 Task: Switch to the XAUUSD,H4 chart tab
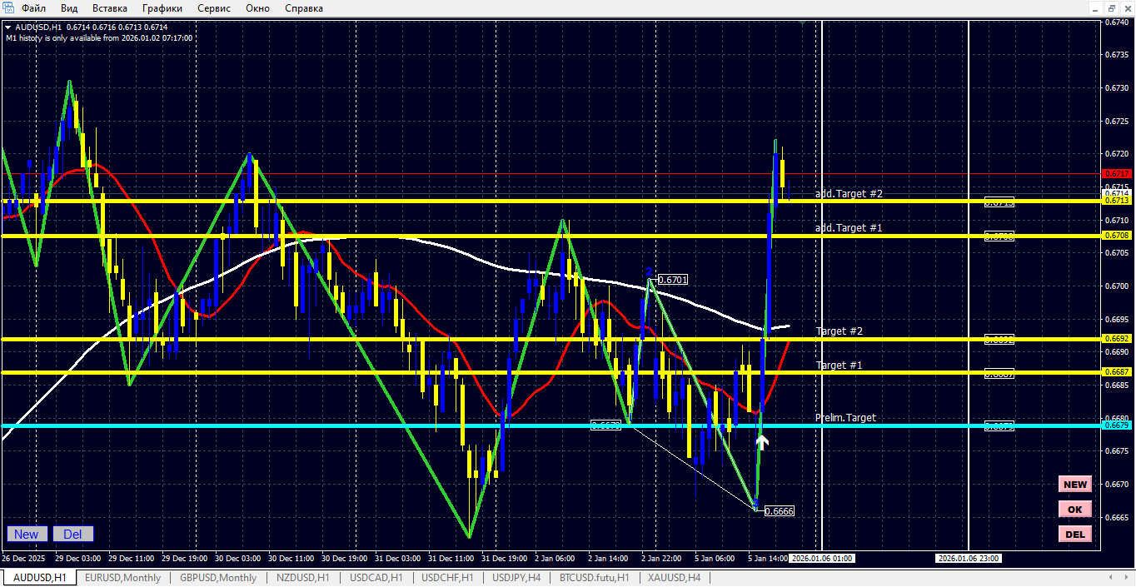click(x=675, y=577)
